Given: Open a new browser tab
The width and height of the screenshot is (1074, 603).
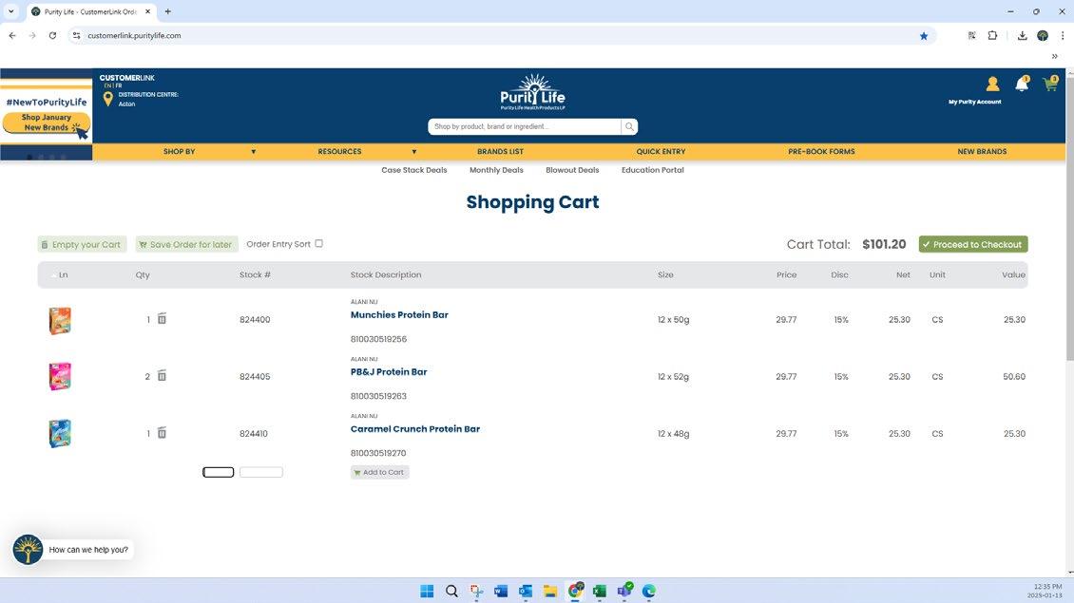Looking at the screenshot, I should click(168, 11).
